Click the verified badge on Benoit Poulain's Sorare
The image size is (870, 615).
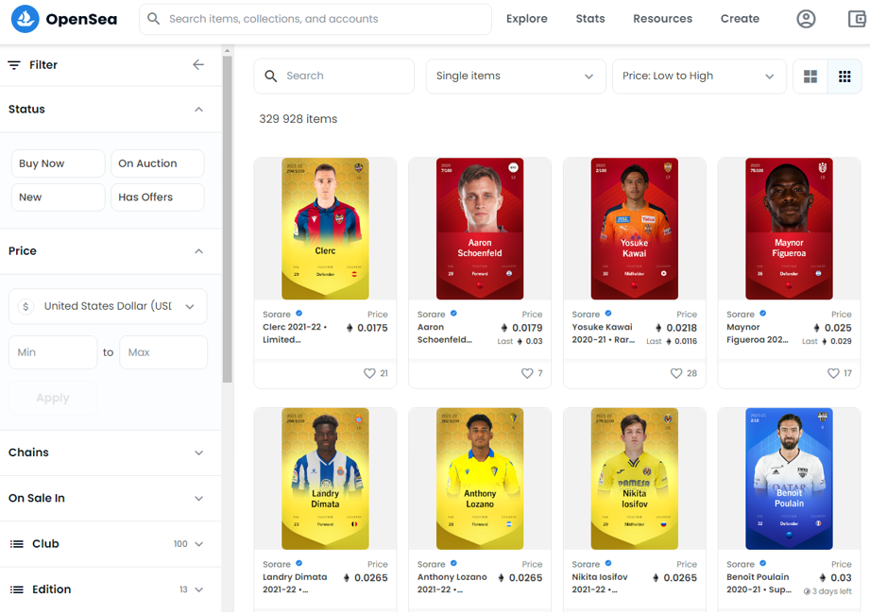[763, 563]
